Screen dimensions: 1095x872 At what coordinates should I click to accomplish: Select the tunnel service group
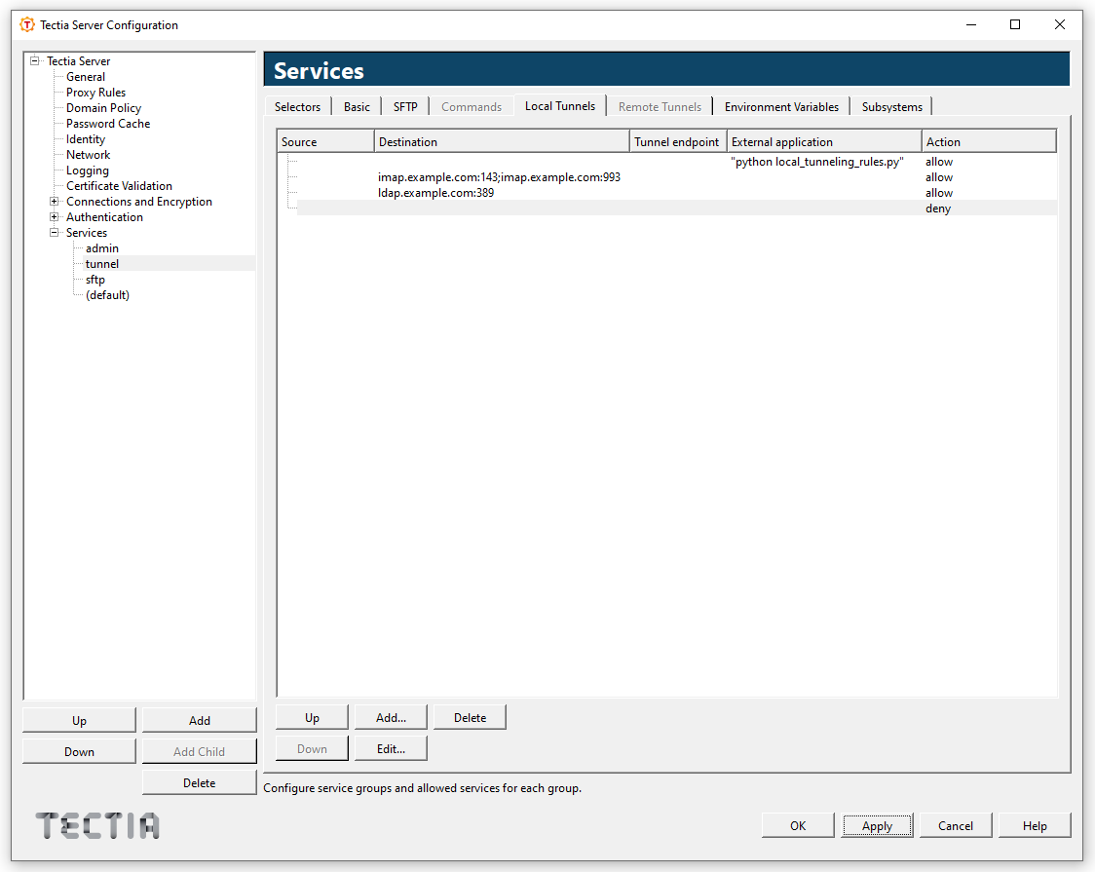(x=102, y=264)
